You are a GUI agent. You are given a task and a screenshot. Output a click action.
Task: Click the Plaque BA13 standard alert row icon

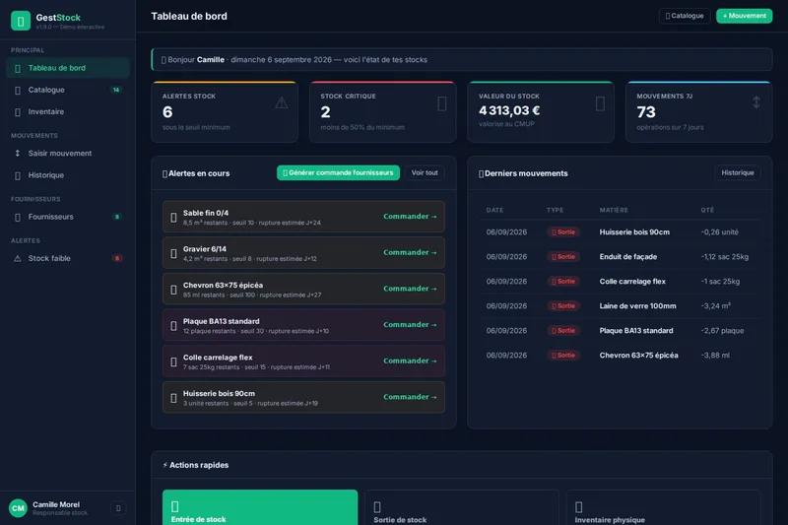[x=173, y=326]
